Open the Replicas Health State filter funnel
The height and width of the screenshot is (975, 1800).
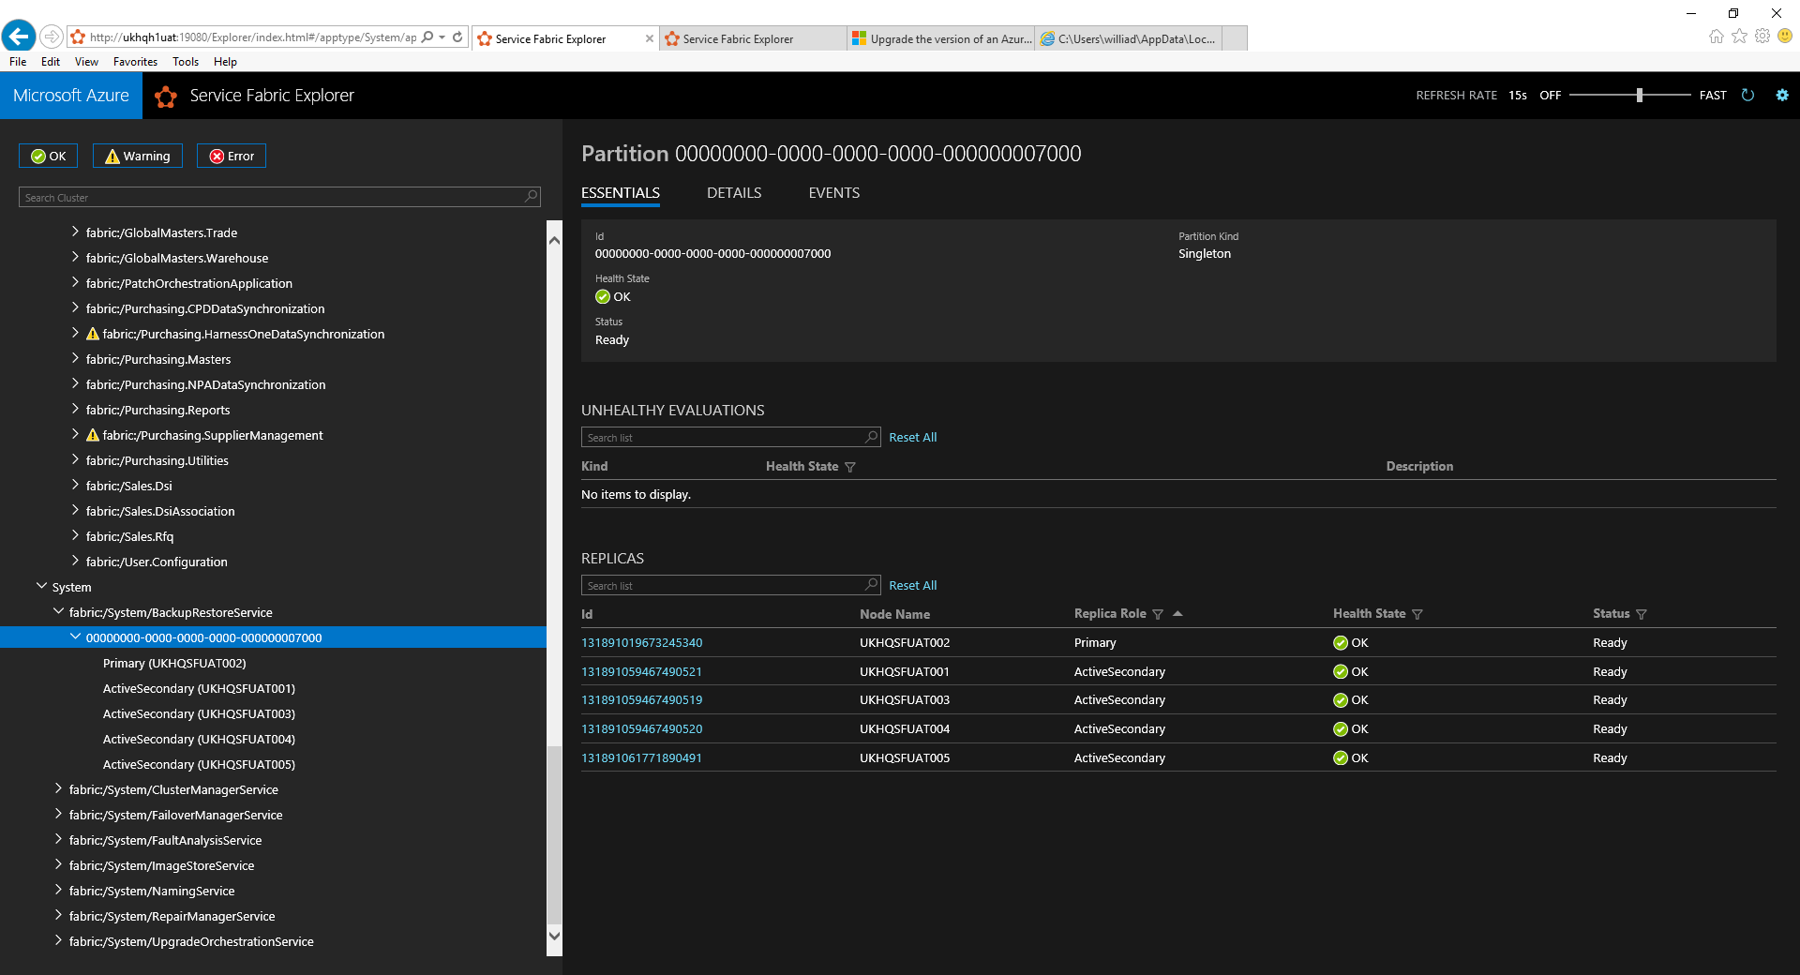pyautogui.click(x=1417, y=614)
